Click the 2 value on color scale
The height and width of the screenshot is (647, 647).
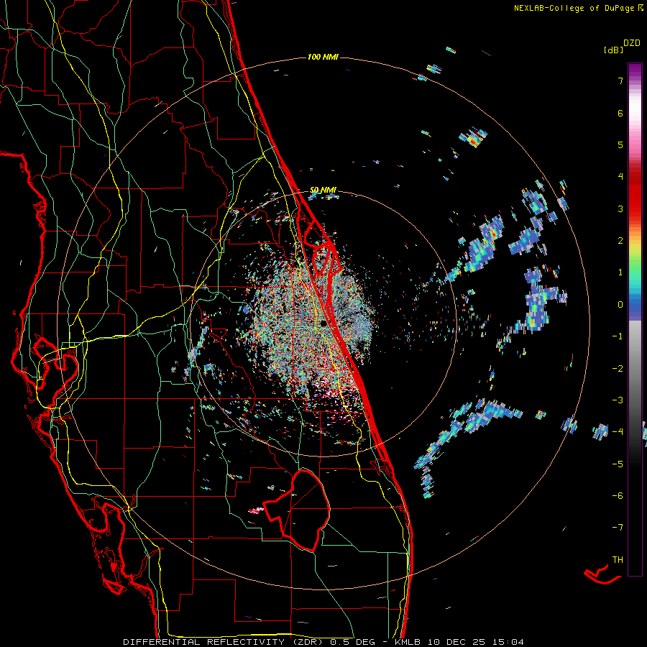tap(620, 241)
